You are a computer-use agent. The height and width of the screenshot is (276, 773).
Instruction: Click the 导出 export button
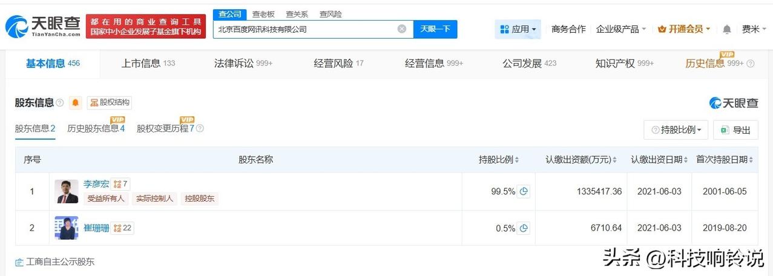(735, 130)
